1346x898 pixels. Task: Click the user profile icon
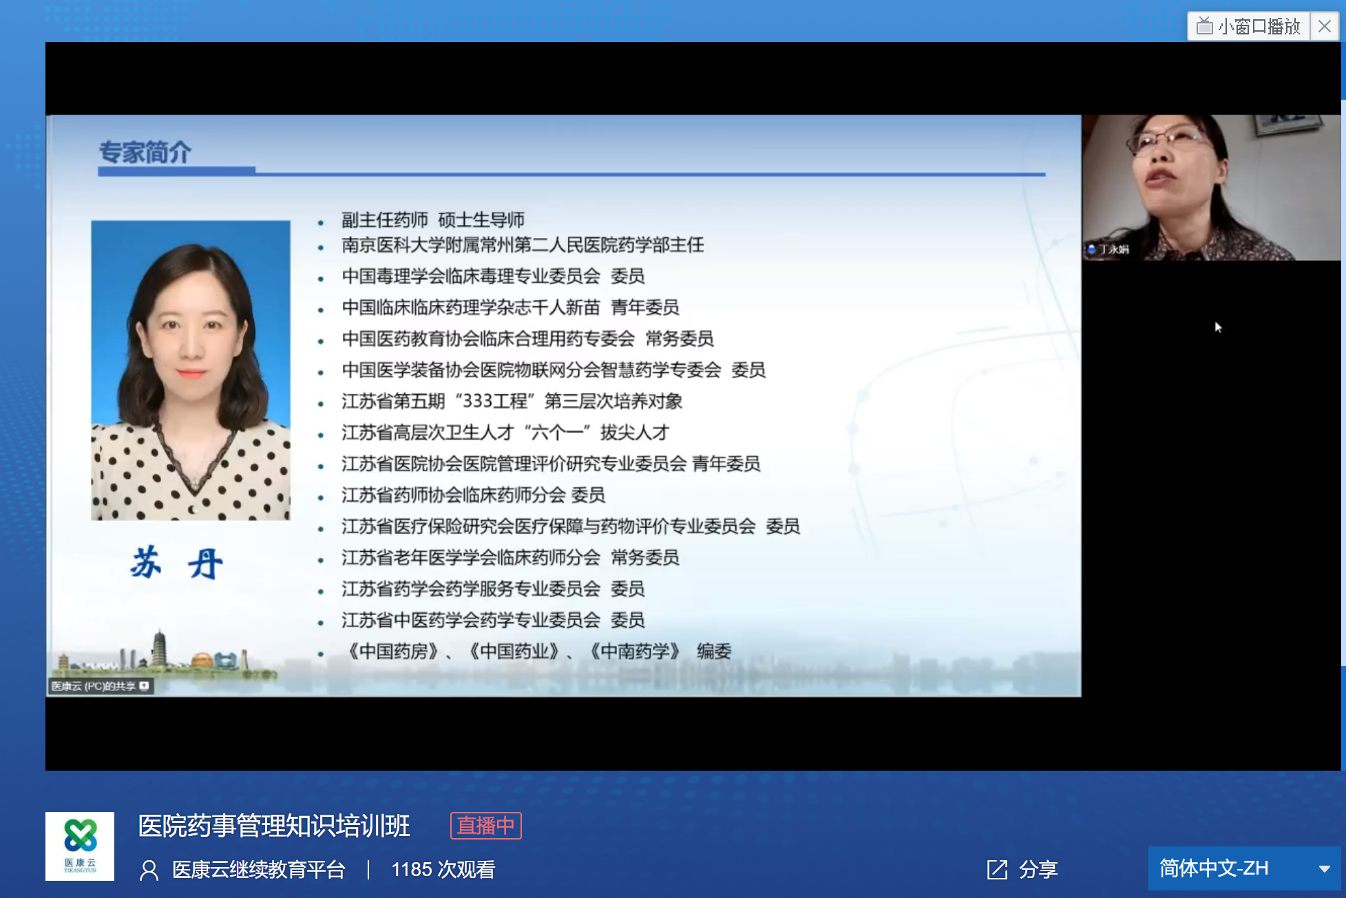point(149,870)
